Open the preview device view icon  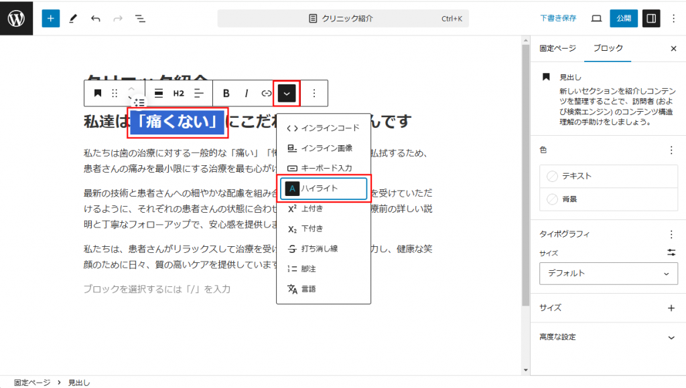[596, 19]
